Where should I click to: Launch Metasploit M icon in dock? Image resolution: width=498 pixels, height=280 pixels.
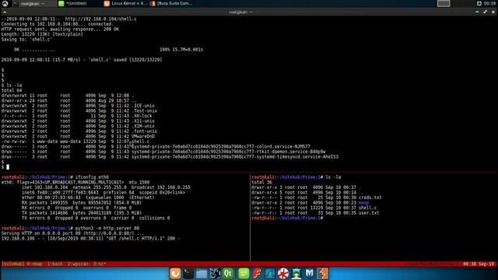[310, 273]
